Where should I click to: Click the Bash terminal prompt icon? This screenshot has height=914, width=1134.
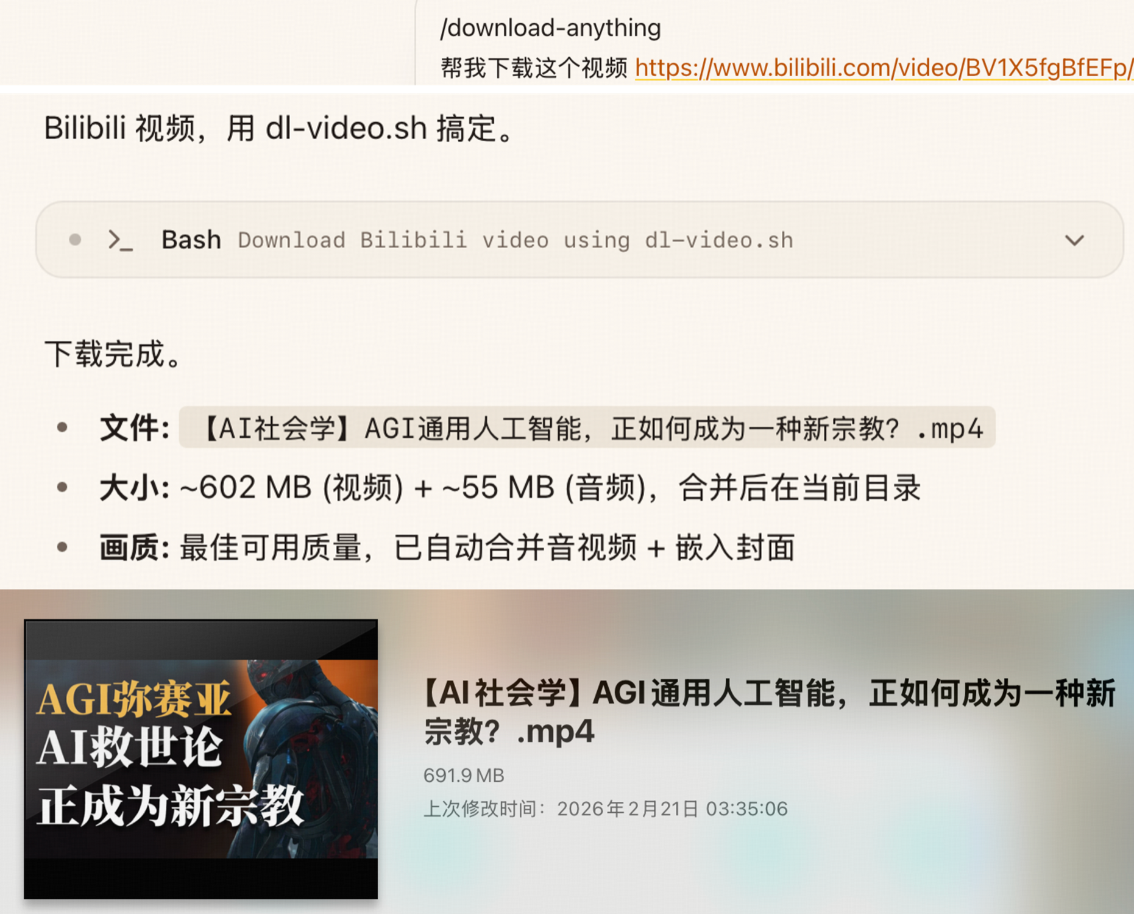point(120,240)
